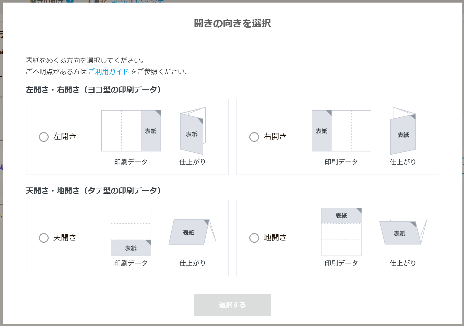Image resolution: width=464 pixels, height=326 pixels.
Task: Click the 左開き option label text
Action: 65,137
